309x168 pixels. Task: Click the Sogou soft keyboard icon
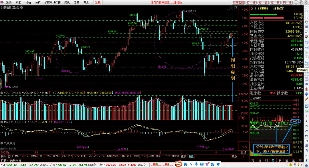202,164
